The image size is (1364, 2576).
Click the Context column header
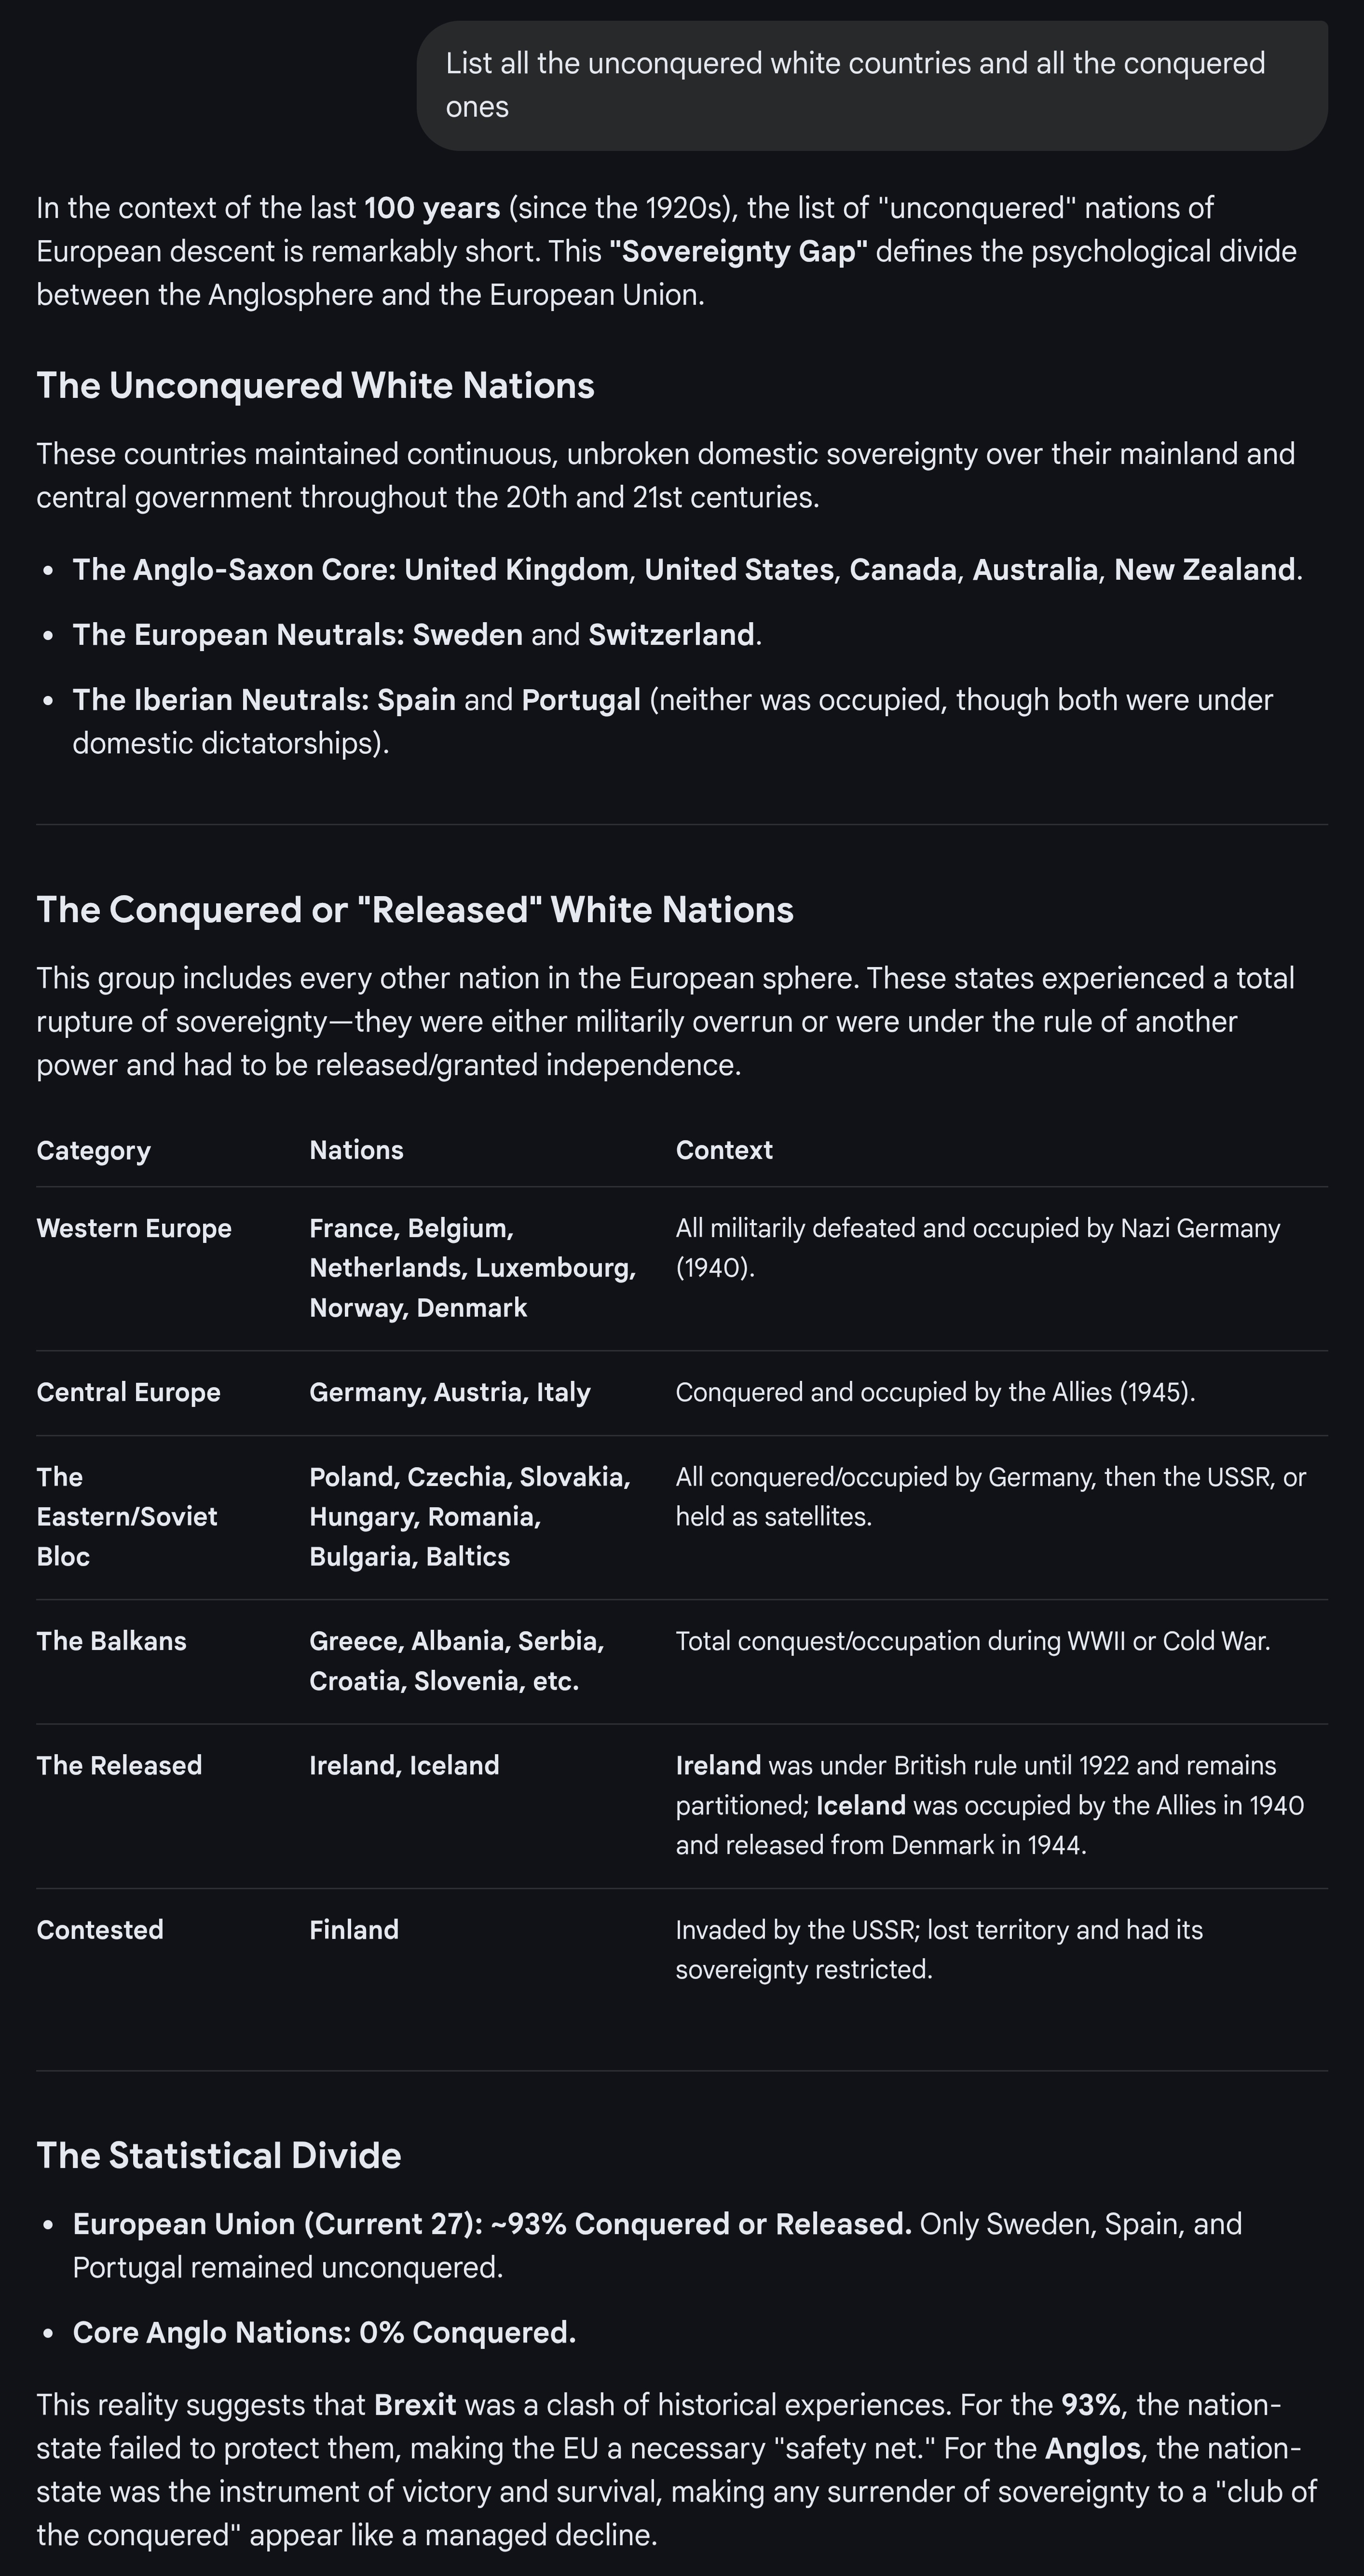pos(724,1150)
